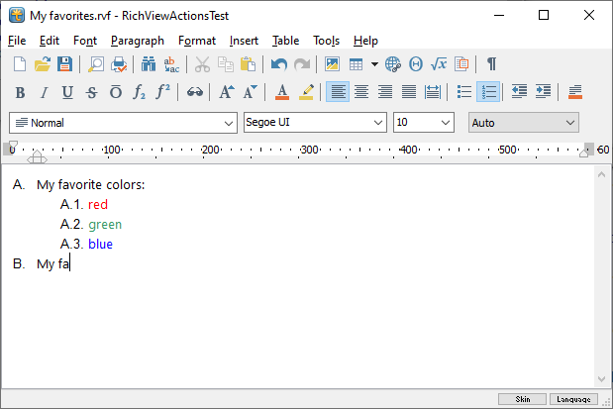The height and width of the screenshot is (409, 613).
Task: Click the font color icon
Action: (x=282, y=92)
